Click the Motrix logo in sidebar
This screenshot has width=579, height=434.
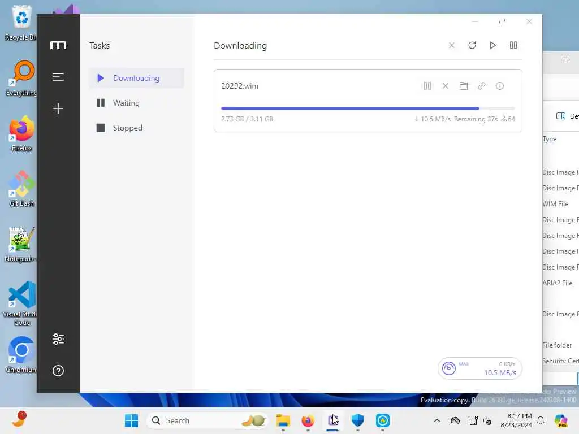tap(58, 45)
